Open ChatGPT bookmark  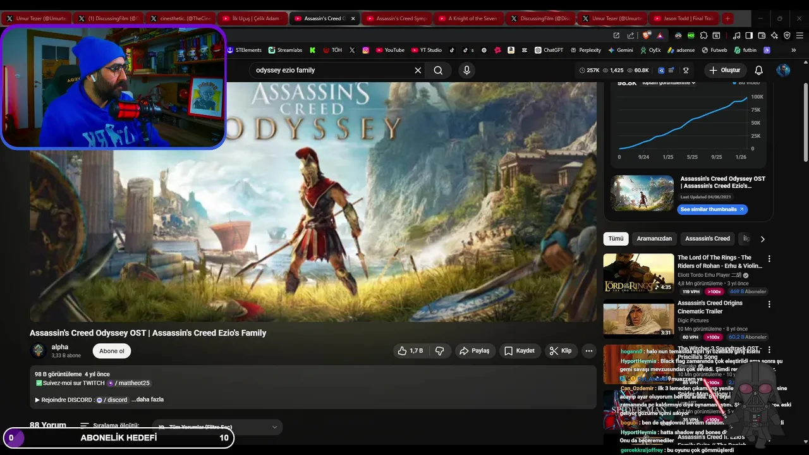[549, 50]
